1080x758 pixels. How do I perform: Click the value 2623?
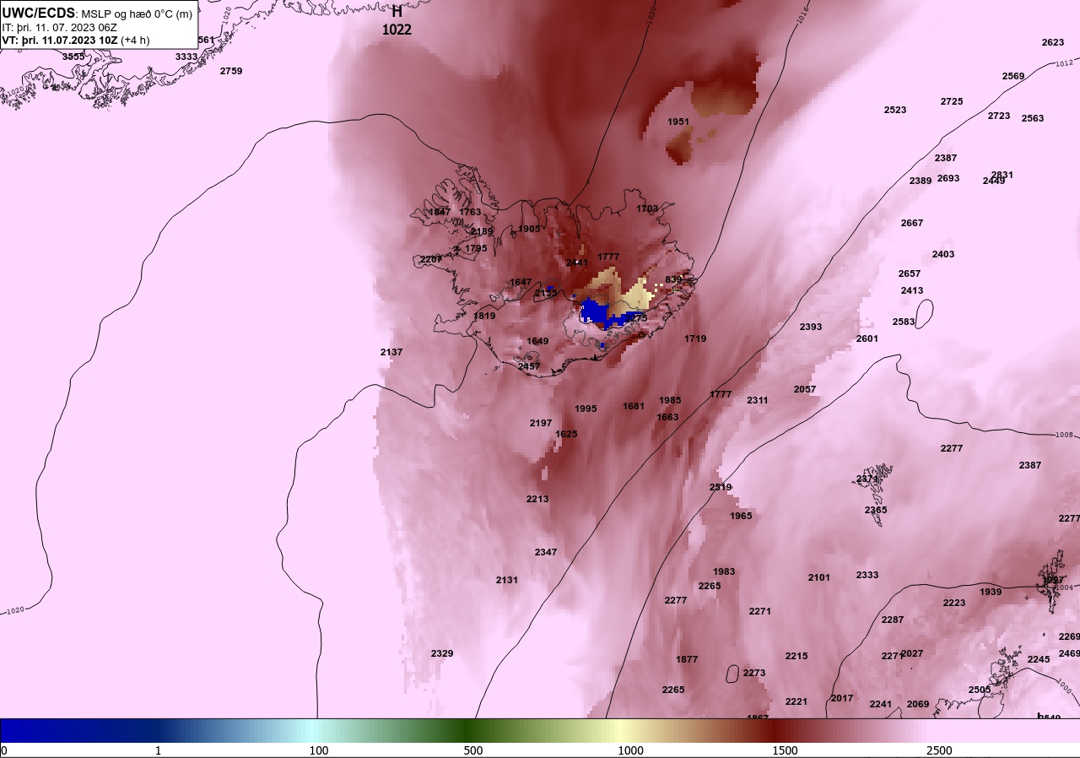tap(1053, 42)
